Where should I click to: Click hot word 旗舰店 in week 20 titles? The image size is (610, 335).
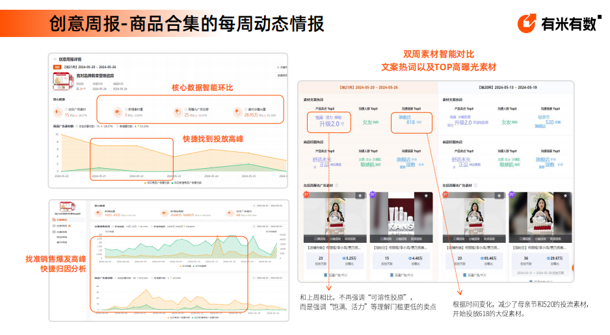point(542,160)
